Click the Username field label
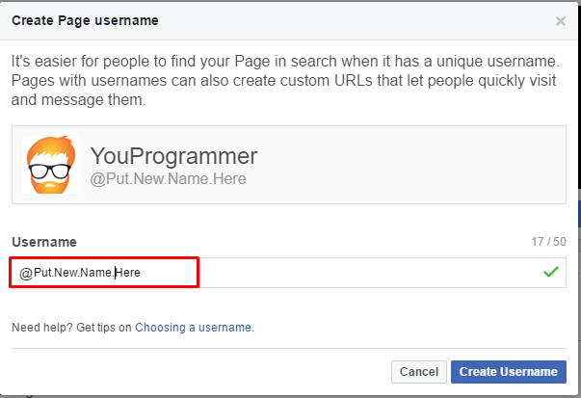Image resolution: width=581 pixels, height=398 pixels. click(44, 242)
